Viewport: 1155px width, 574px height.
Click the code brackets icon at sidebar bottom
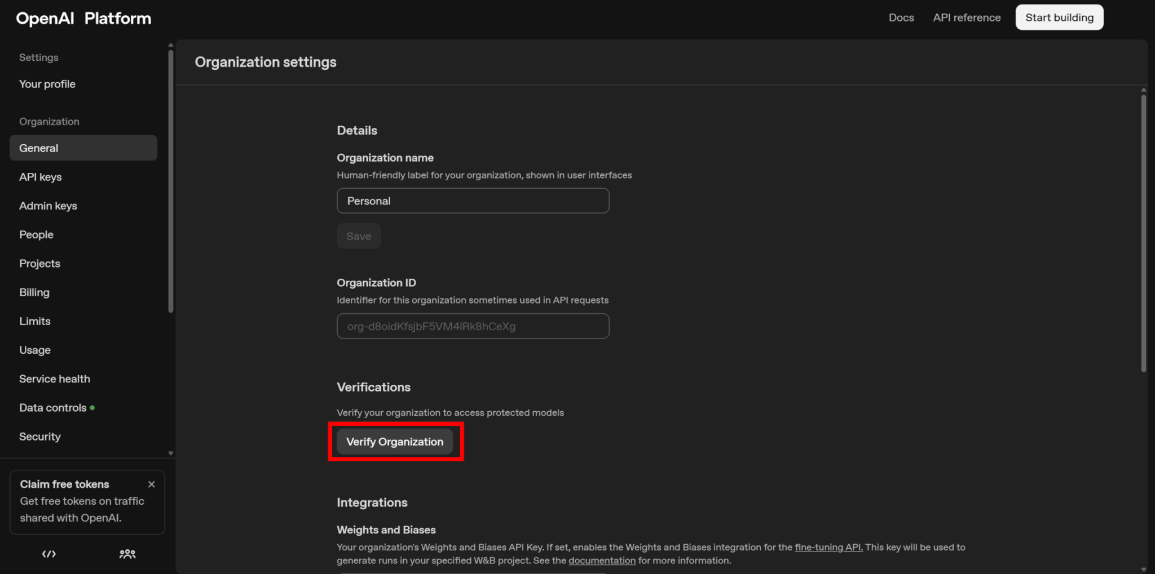49,554
